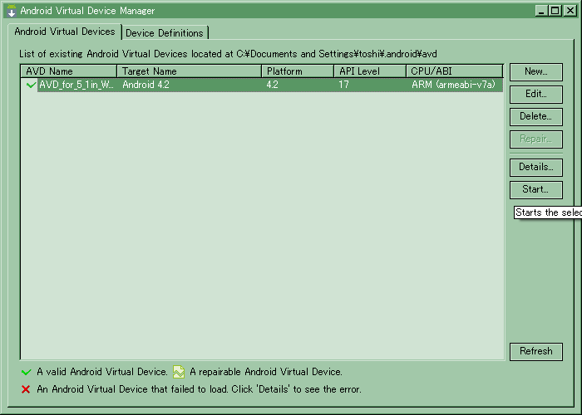Click the green checkmark beside AVD_for_5_1in_W row
Screen dimensions: 582x415
(31, 85)
